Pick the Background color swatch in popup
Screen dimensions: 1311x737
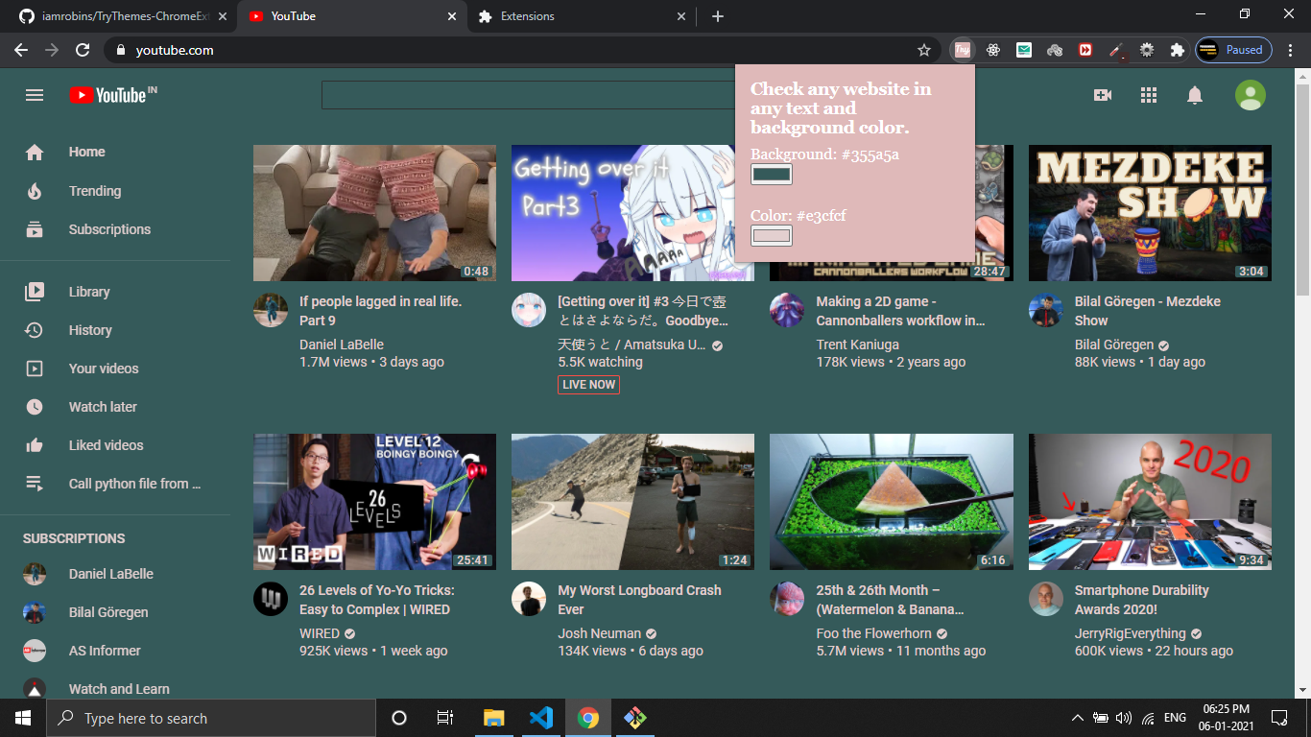point(772,175)
